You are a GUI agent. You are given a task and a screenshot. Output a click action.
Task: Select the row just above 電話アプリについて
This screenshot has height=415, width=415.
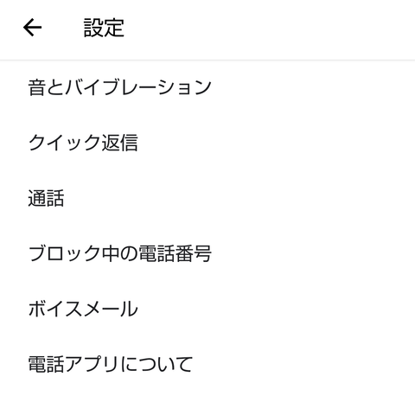(x=207, y=309)
